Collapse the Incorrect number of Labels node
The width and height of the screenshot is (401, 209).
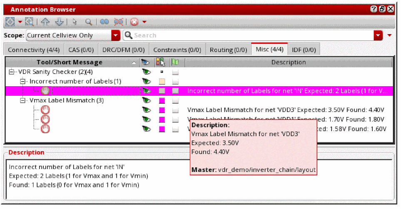tap(22, 81)
